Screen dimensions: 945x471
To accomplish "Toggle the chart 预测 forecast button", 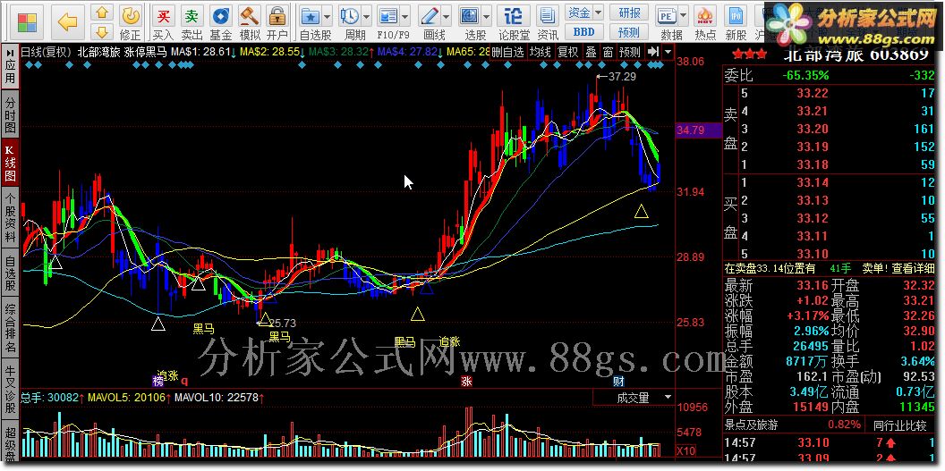I will point(630,53).
